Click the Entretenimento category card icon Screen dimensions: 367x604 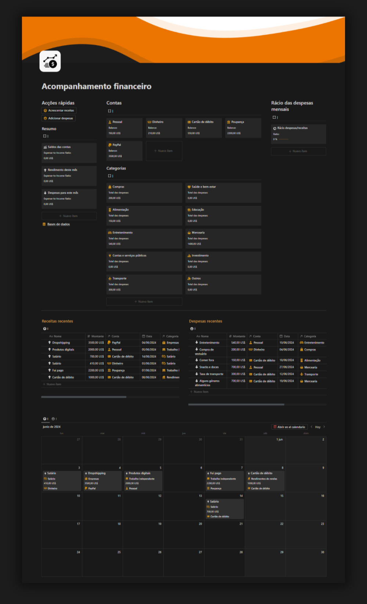[110, 233]
